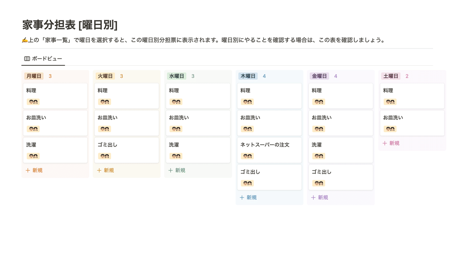Image resolution: width=449 pixels, height=265 pixels.
Task: Click the people icon on ネットスーパーの注文
Action: [247, 156]
